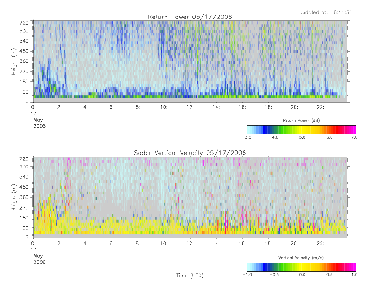This screenshot has width=374, height=289.
Task: Click 'Height (m)' label of Return Power plot
Action: [x=14, y=61]
